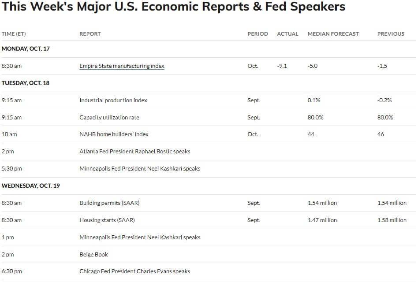Click Atlanta Fed President Raphael Bostic speaks
The image size is (418, 282).
[x=134, y=152]
